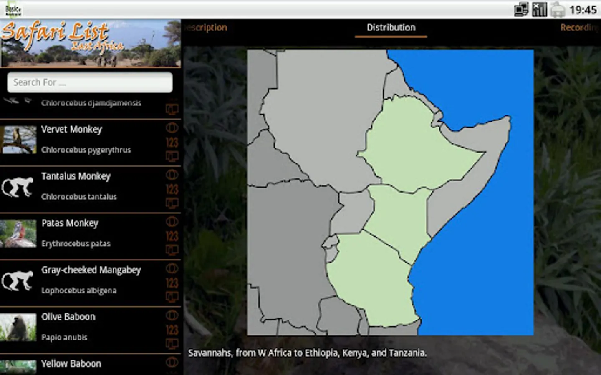This screenshot has width=601, height=375.
Task: Tap the signal strength icon in status bar
Action: click(539, 10)
